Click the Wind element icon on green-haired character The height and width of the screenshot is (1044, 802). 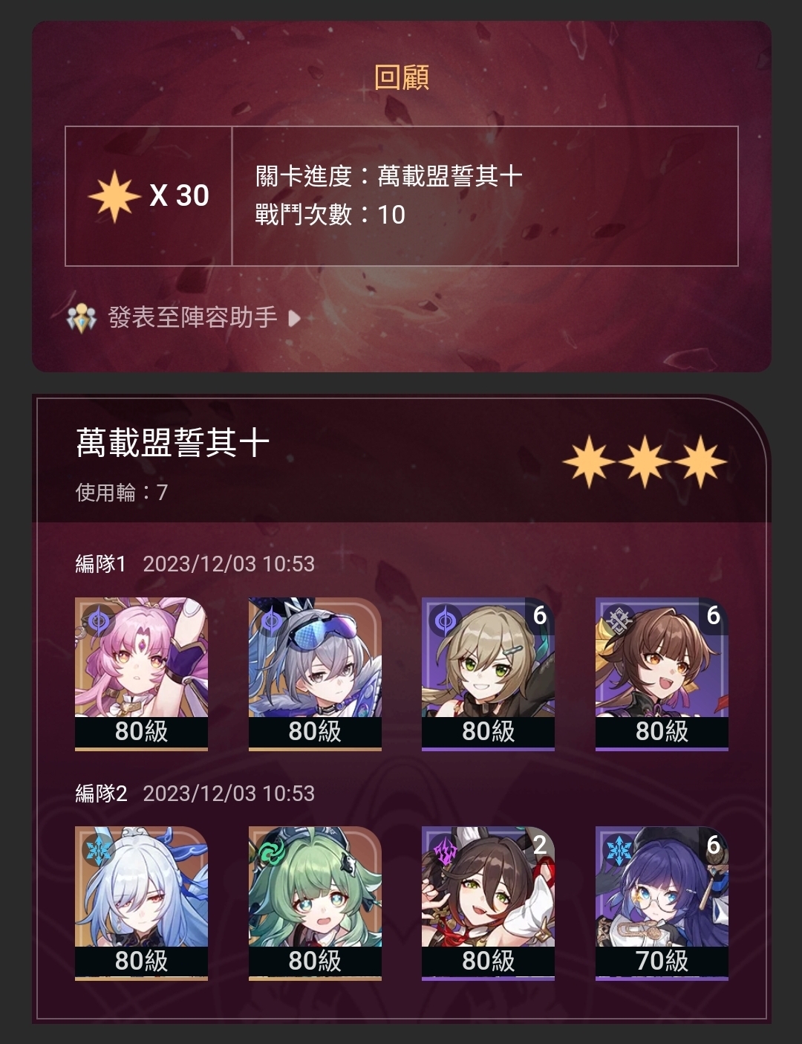pos(272,849)
